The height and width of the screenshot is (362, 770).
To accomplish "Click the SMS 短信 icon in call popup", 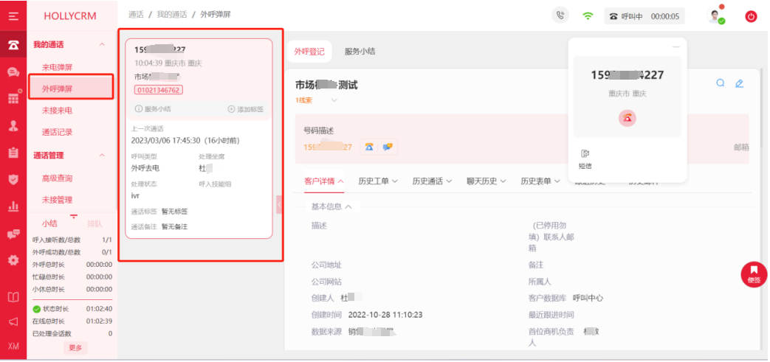I will [585, 159].
